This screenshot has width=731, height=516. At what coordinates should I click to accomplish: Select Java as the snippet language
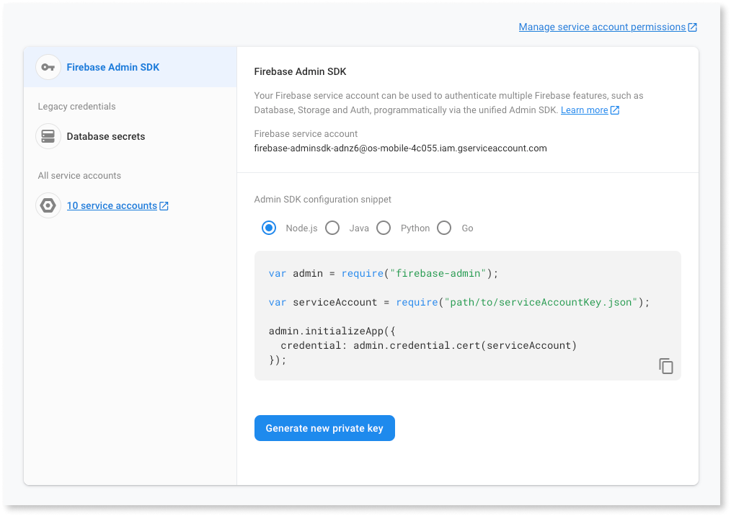click(x=332, y=228)
